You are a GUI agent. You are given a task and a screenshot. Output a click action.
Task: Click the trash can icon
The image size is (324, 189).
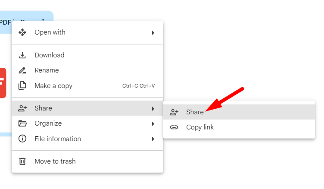[x=22, y=161]
